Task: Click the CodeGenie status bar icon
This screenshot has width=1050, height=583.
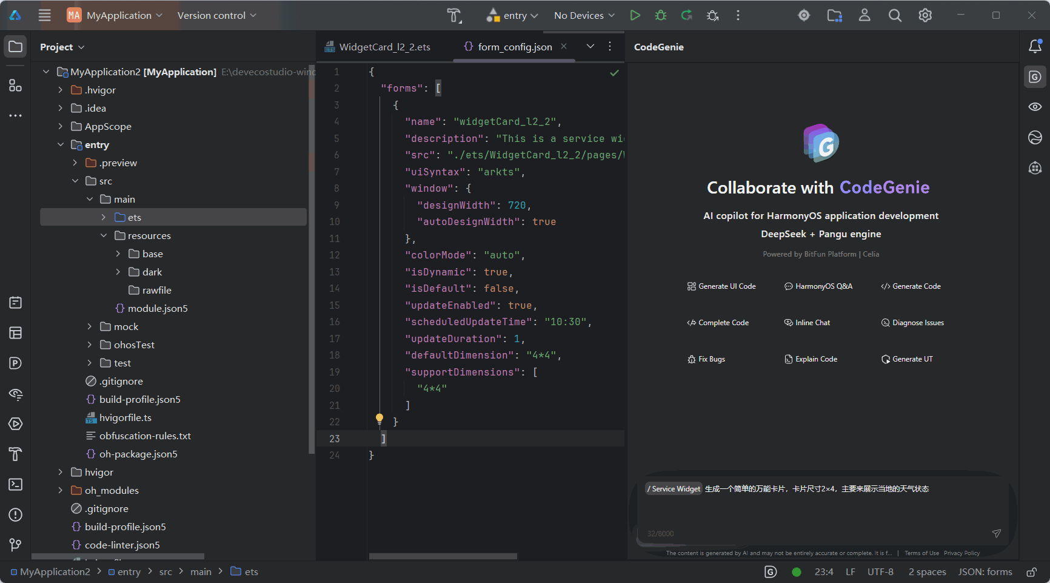Action: pos(771,571)
